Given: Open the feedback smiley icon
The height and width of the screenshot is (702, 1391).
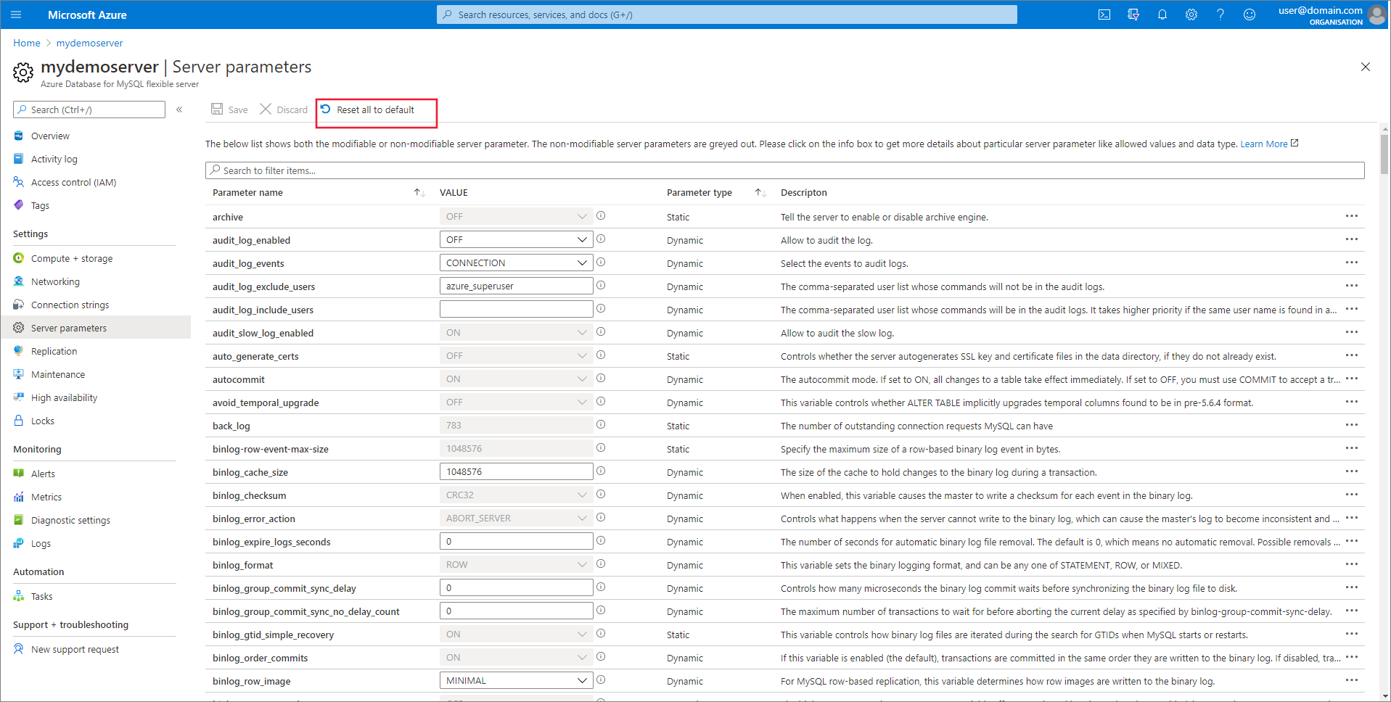Looking at the screenshot, I should 1249,15.
